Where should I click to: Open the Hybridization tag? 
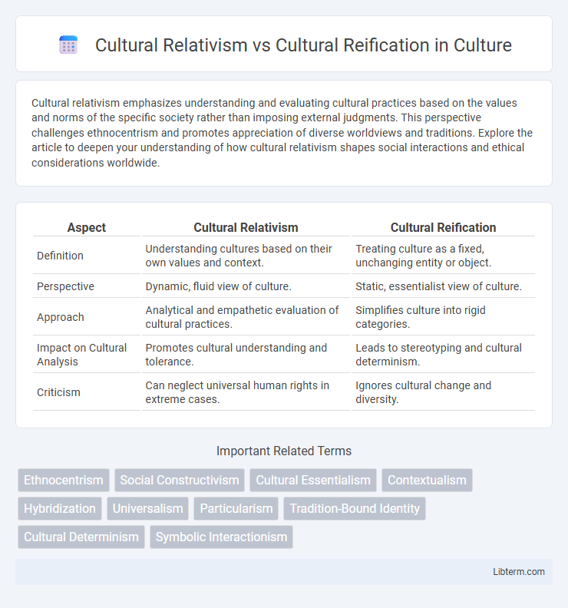pos(60,508)
